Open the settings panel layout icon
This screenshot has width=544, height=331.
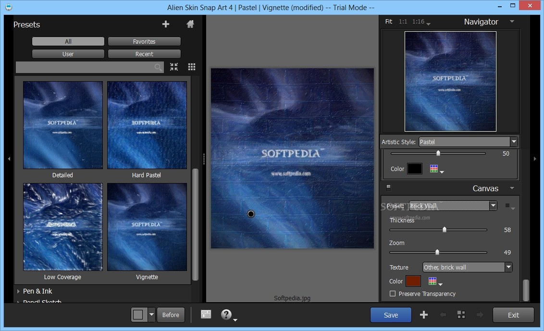click(206, 314)
